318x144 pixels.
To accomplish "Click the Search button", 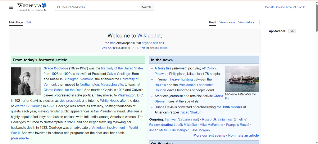I will tap(146, 7).
